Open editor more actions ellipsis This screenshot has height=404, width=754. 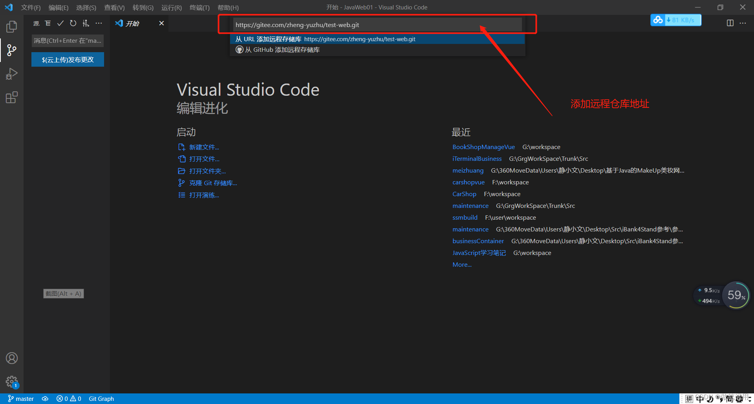click(x=743, y=23)
